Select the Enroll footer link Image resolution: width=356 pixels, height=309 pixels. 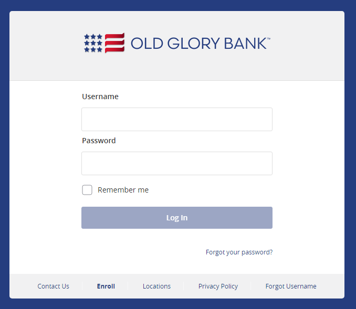(106, 286)
